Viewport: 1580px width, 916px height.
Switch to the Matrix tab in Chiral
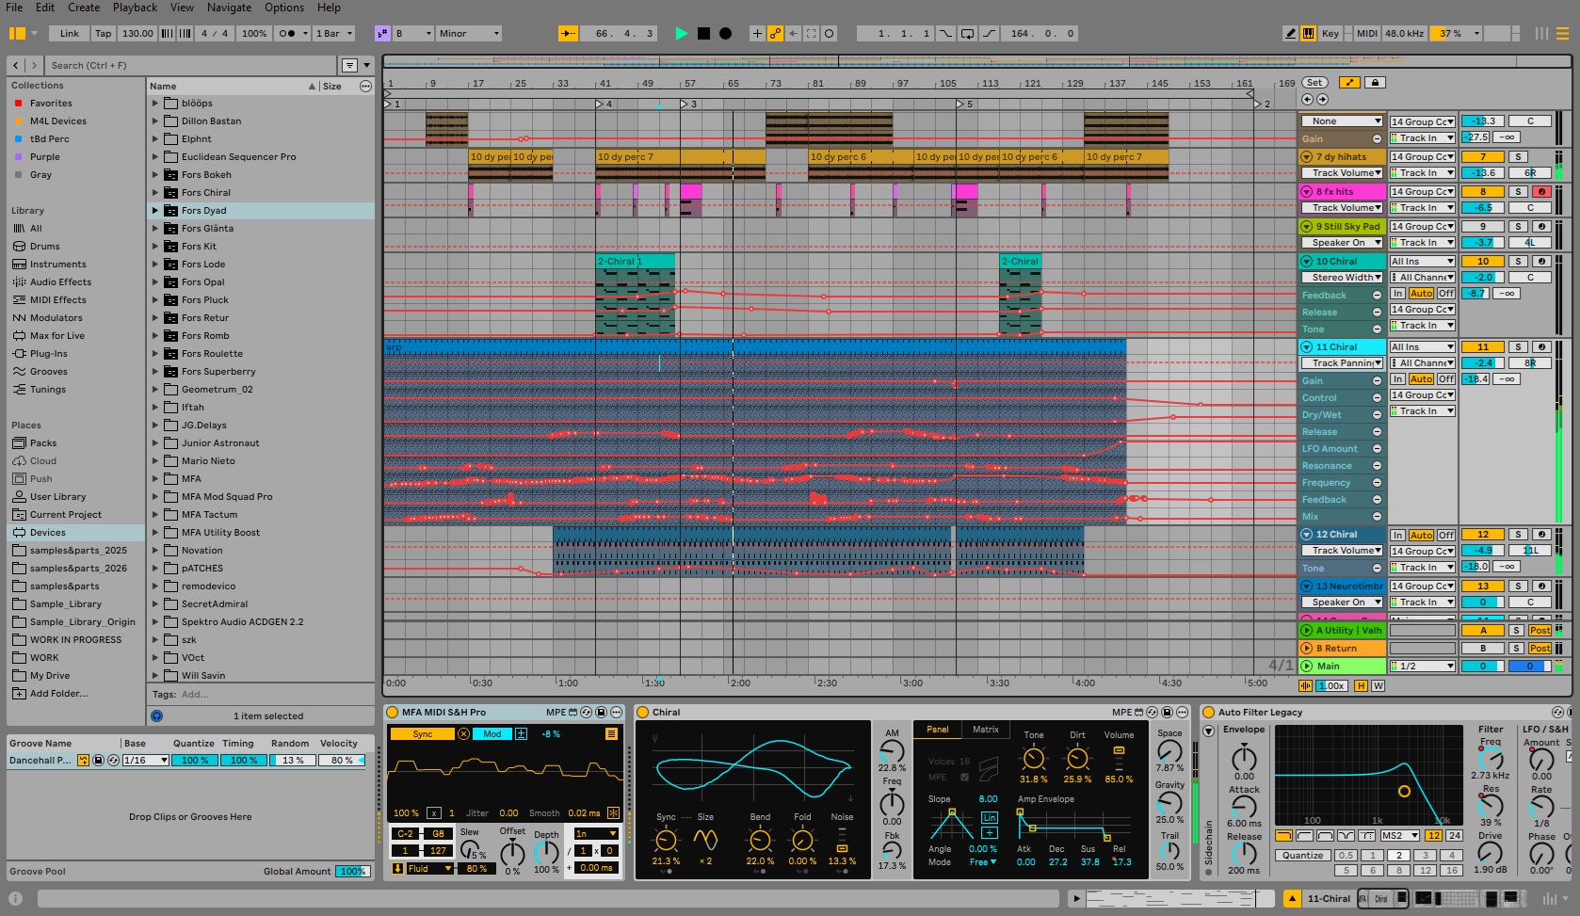coord(985,730)
